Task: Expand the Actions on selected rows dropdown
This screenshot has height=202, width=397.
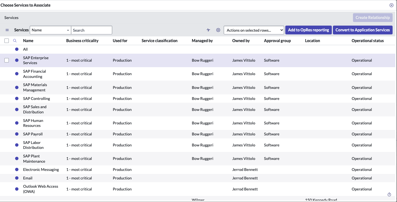Action: click(254, 30)
